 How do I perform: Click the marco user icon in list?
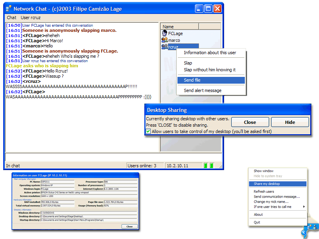pos(164,40)
